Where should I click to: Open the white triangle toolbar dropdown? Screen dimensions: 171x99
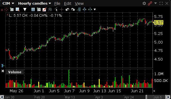click(x=25, y=9)
